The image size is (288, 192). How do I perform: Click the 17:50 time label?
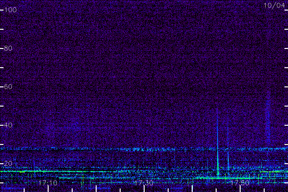(x=240, y=183)
